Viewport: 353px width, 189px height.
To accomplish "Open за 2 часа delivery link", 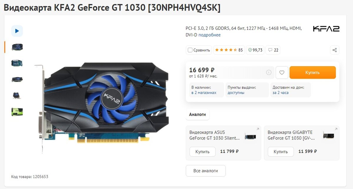I will (x=281, y=93).
